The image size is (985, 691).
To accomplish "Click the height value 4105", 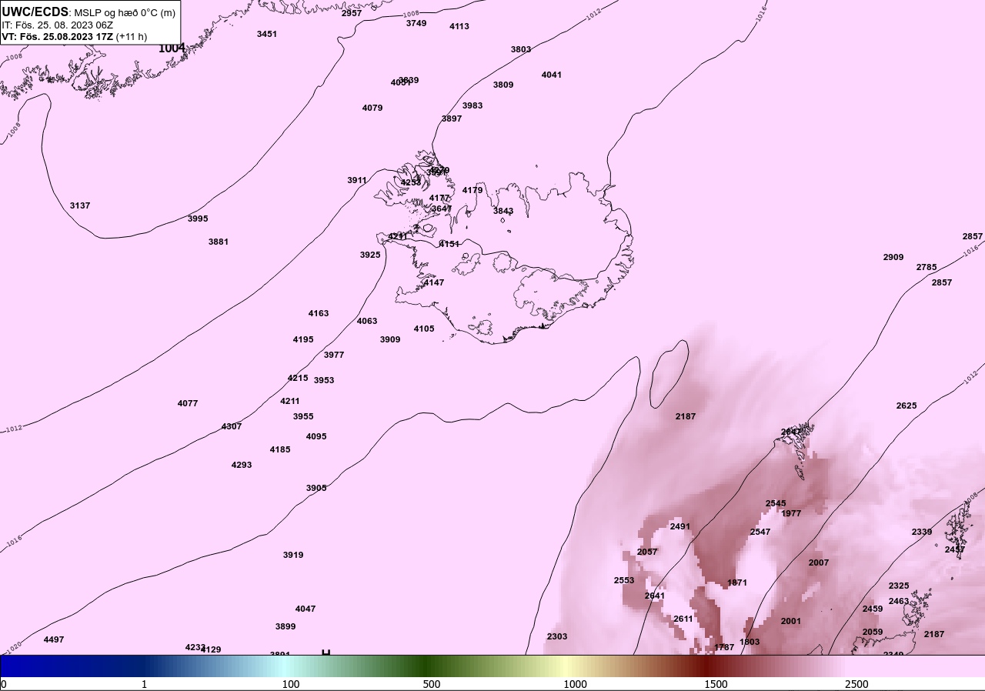I will coord(424,329).
